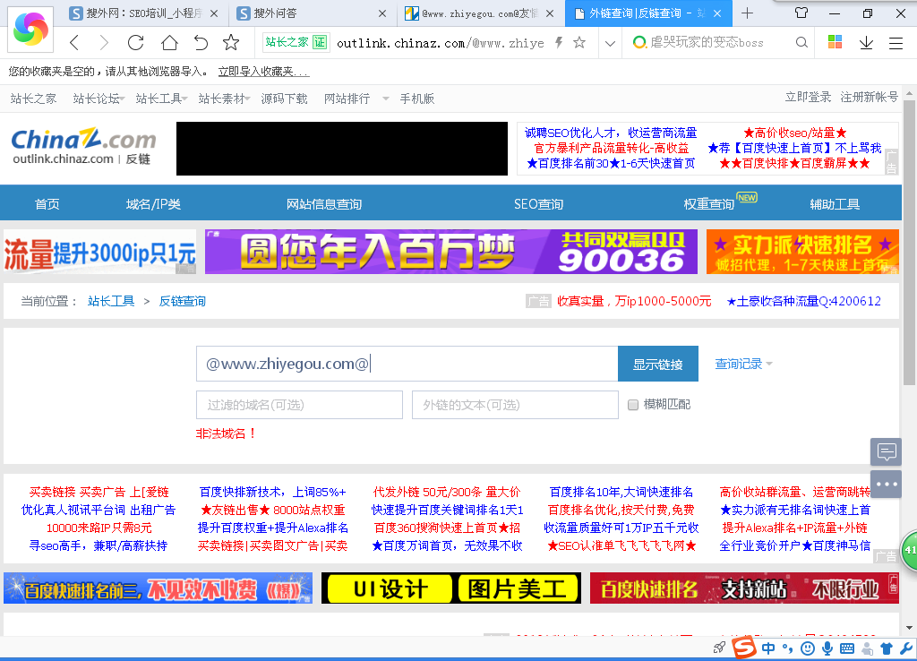Toggle the punctuation mode icon in IME bar
The image size is (917, 661).
point(787,648)
